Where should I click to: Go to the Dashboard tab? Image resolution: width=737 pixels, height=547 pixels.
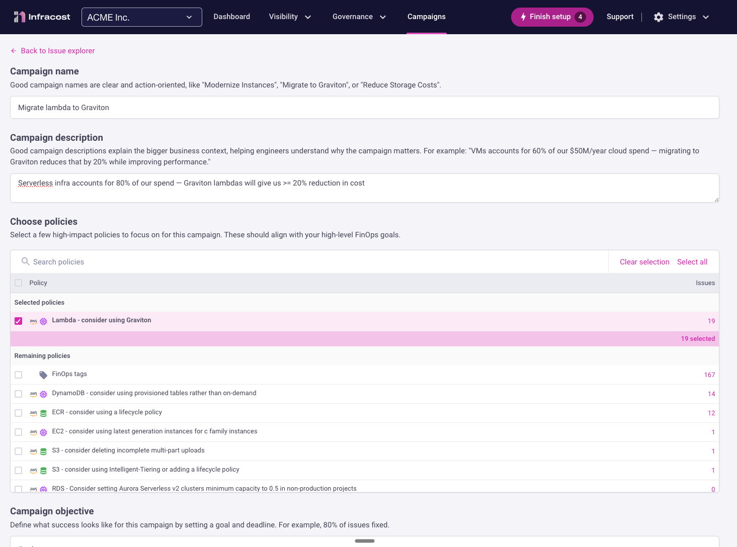pyautogui.click(x=231, y=17)
